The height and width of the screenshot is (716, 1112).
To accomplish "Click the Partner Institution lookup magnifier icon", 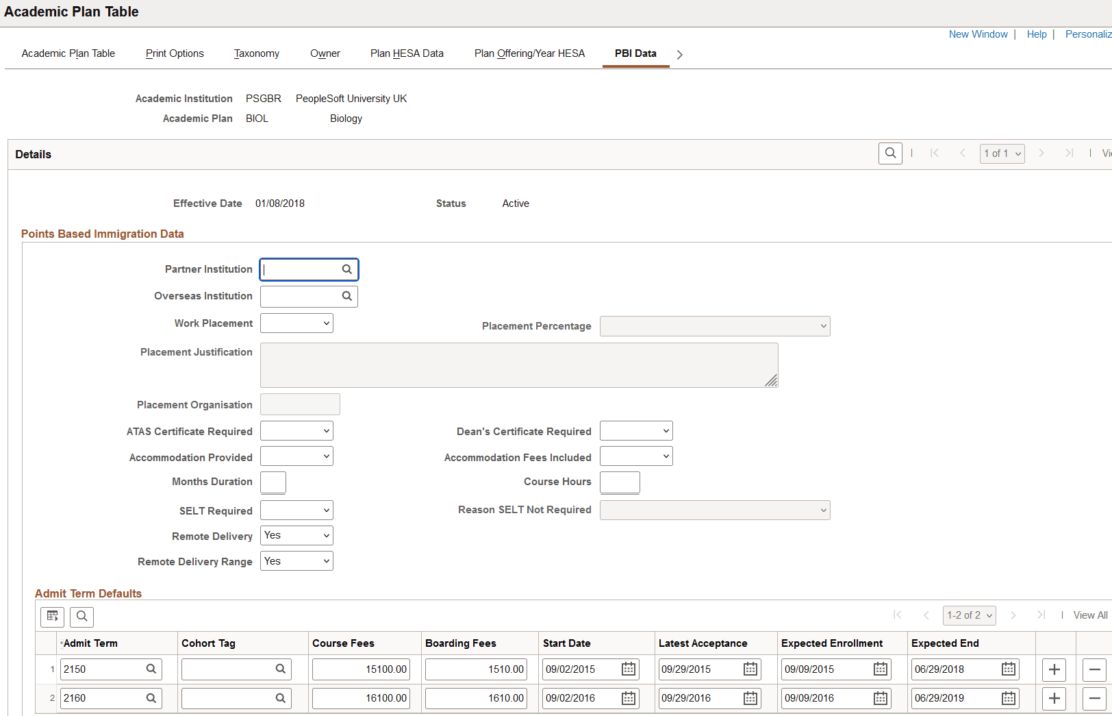I will click(x=347, y=269).
